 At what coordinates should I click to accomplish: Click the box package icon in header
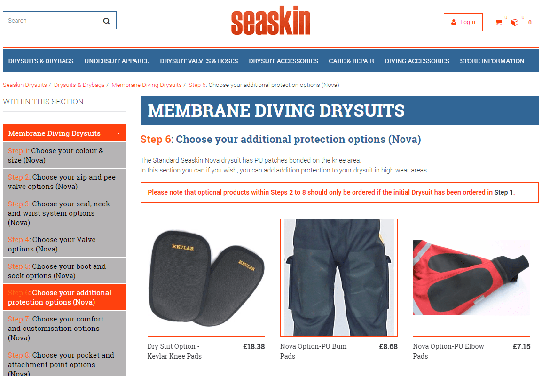point(515,23)
